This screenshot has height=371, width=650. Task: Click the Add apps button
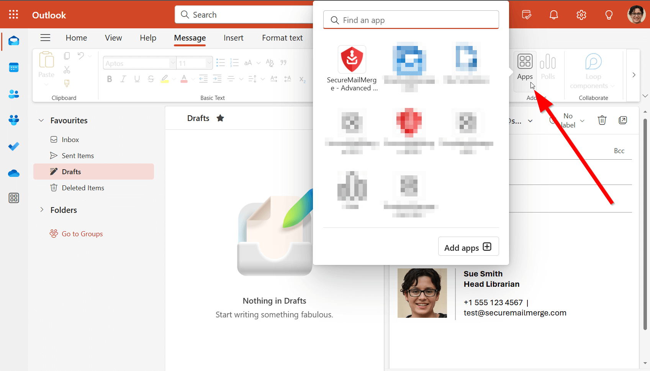[468, 247]
